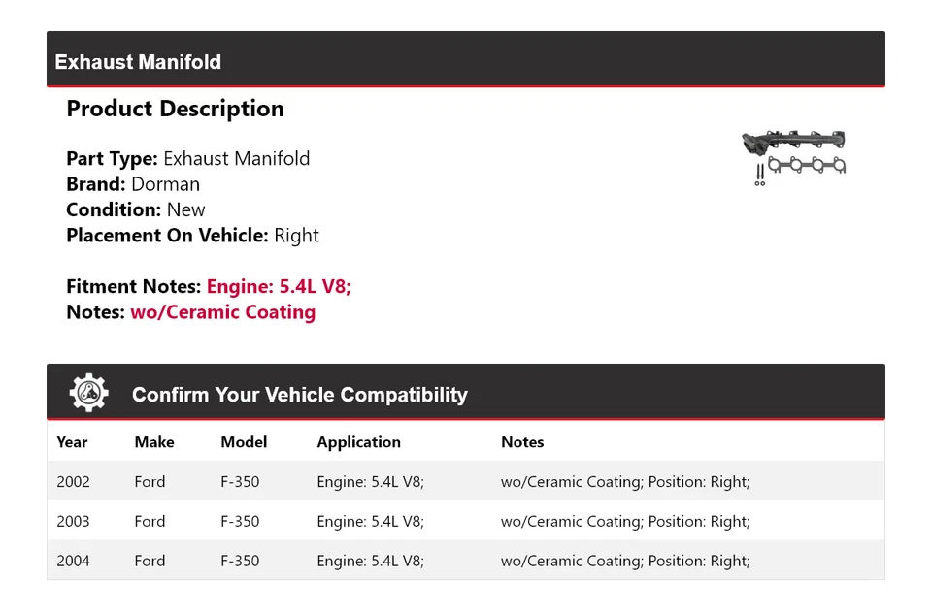This screenshot has width=932, height=611.
Task: Select the 2002 year row cell
Action: click(73, 482)
